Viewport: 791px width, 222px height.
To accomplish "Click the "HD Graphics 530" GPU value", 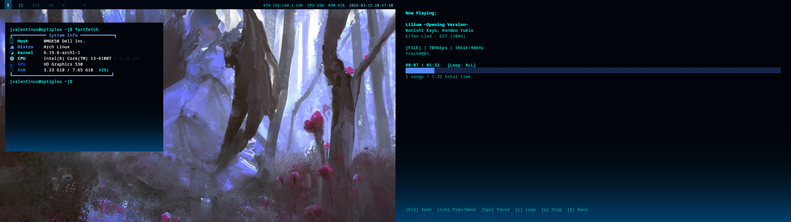I will click(x=63, y=64).
